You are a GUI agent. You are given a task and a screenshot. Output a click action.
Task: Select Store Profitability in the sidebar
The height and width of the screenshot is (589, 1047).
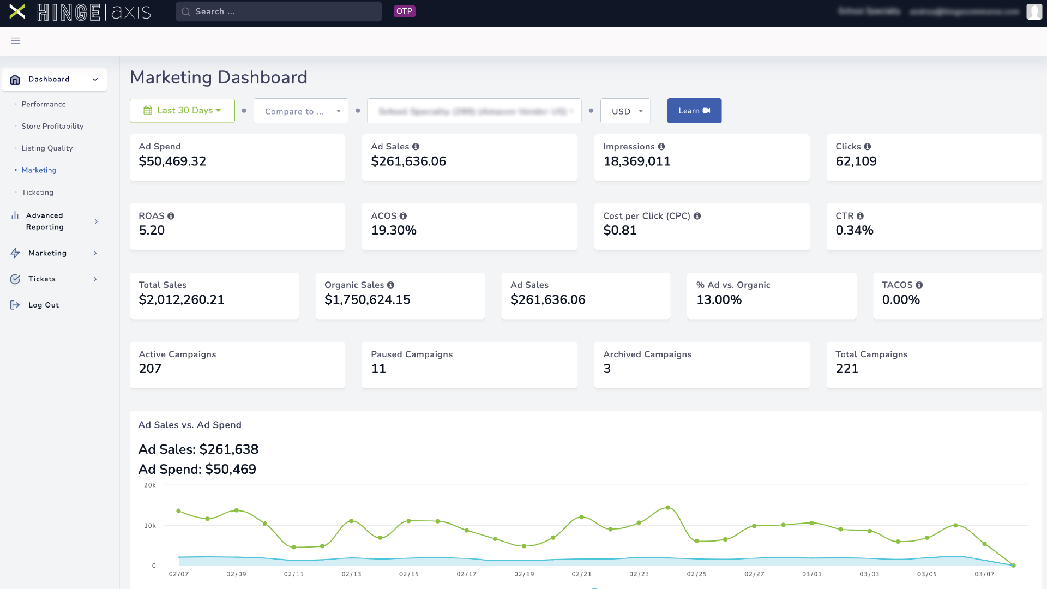click(x=52, y=126)
